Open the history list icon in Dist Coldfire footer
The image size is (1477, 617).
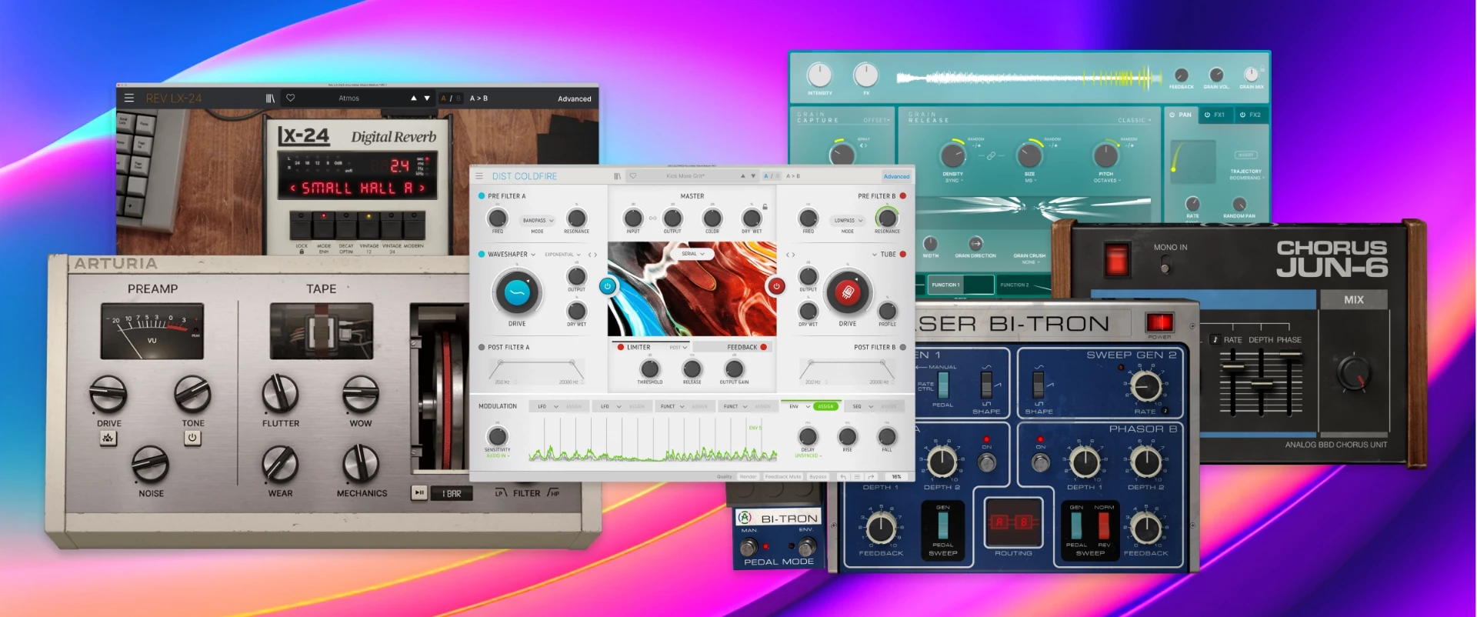857,477
